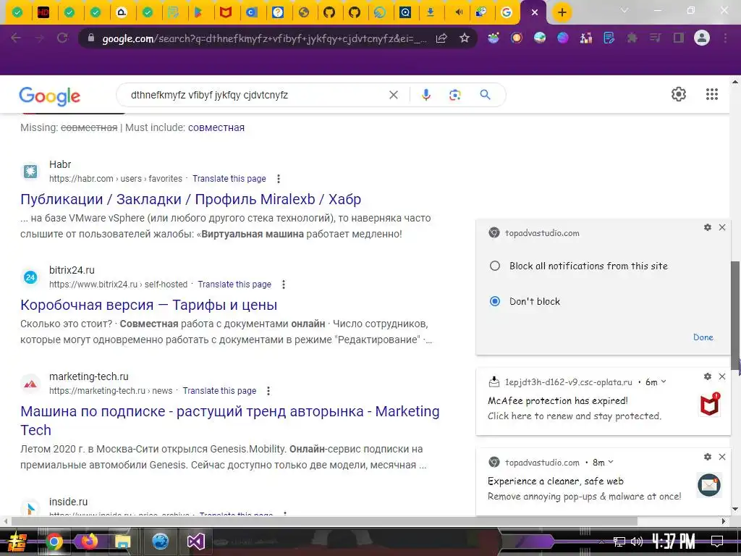Open Chrome three-dot menu
741x556 pixels.
[x=725, y=38]
